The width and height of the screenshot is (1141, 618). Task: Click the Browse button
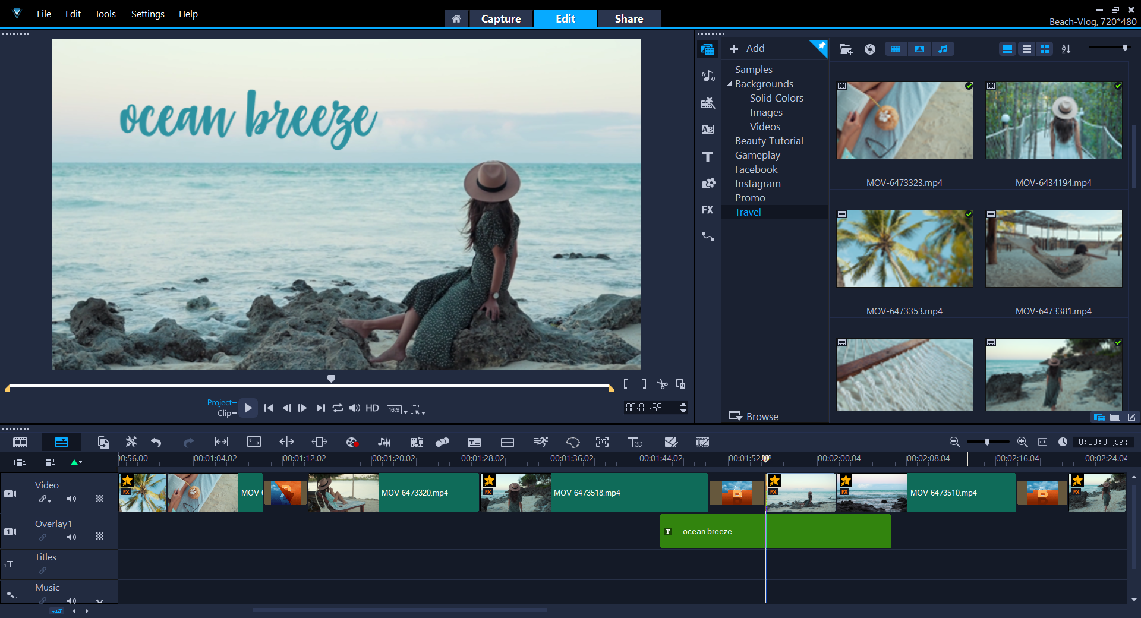click(x=754, y=417)
